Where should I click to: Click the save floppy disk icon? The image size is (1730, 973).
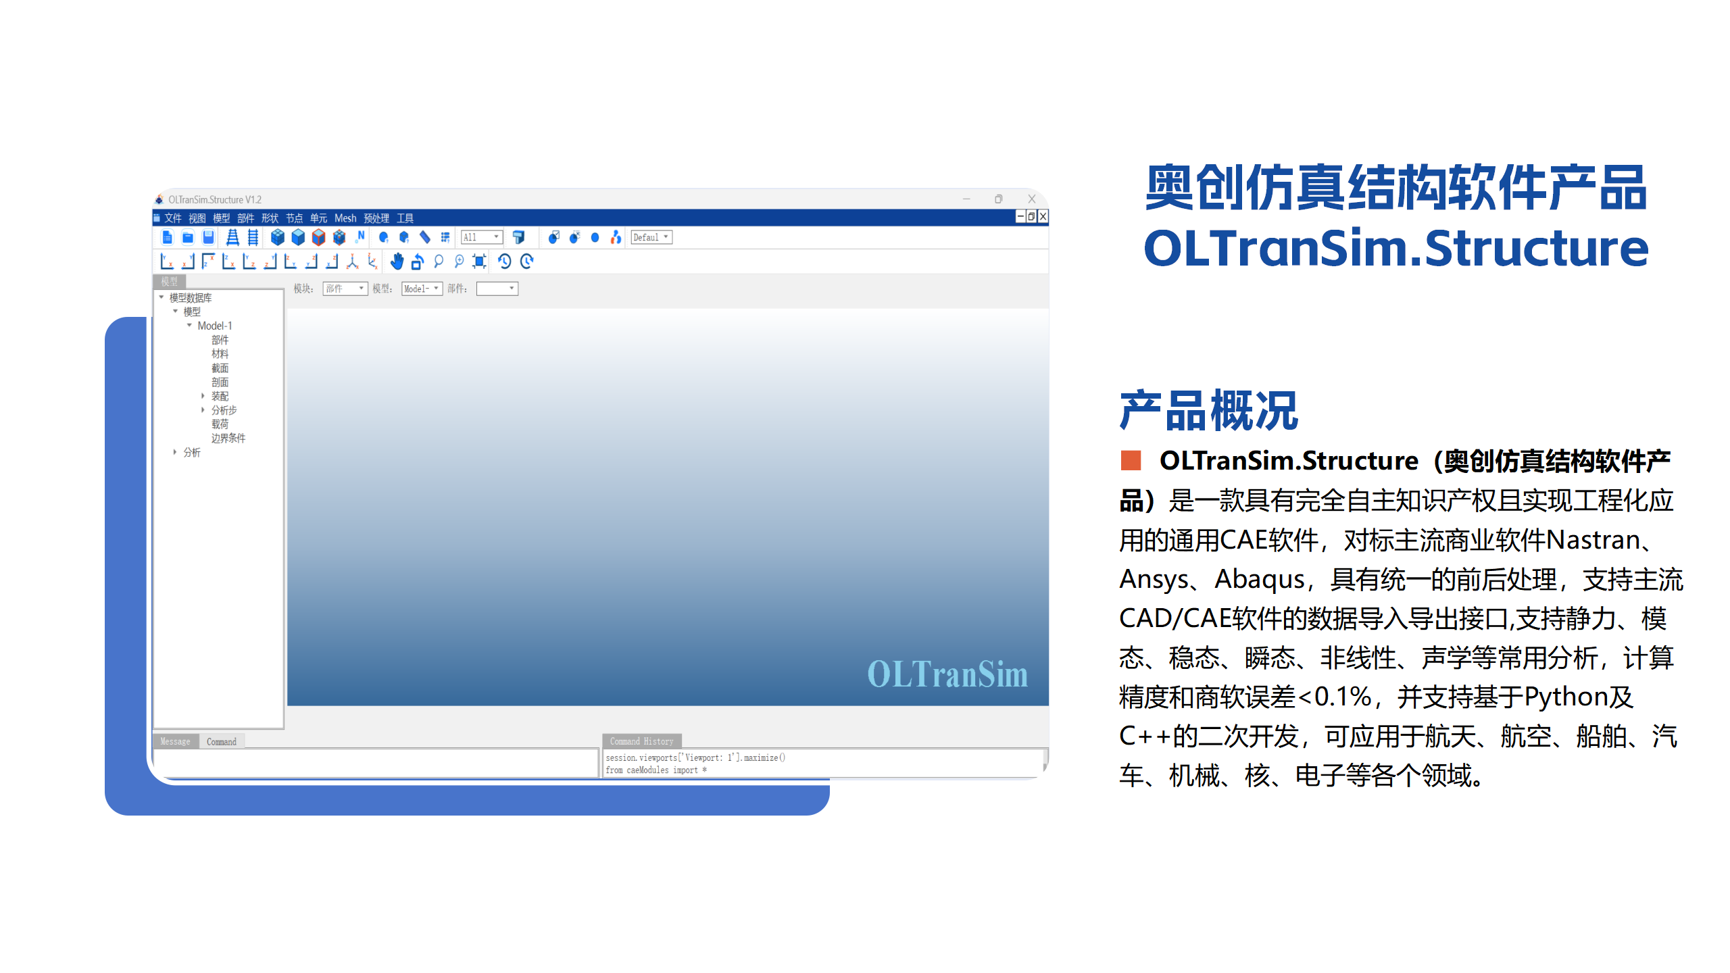pyautogui.click(x=208, y=237)
